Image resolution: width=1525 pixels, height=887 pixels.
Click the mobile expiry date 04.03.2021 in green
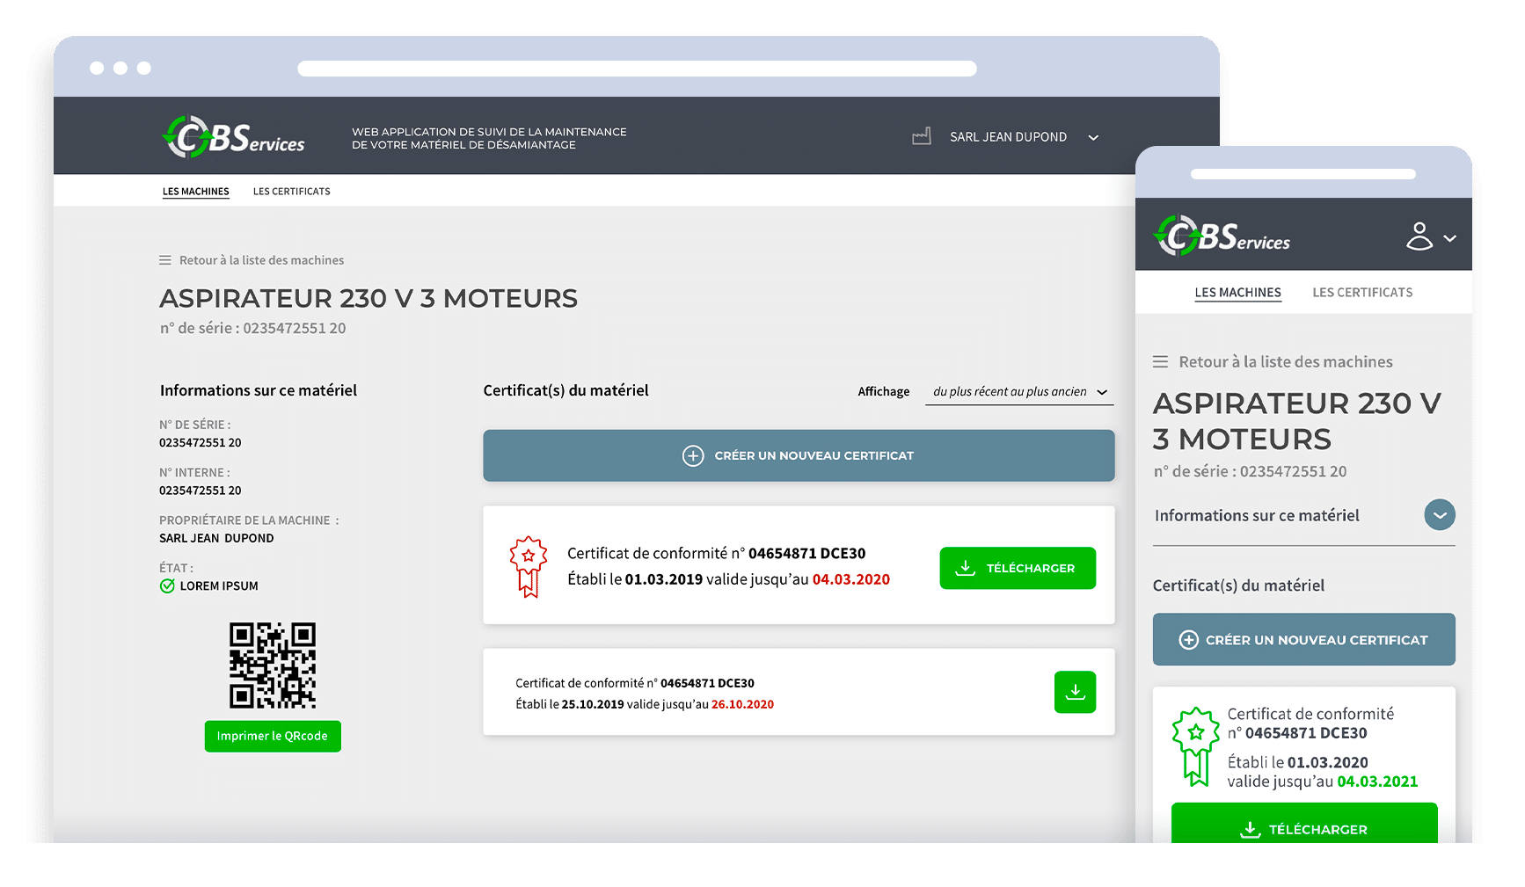click(x=1377, y=782)
